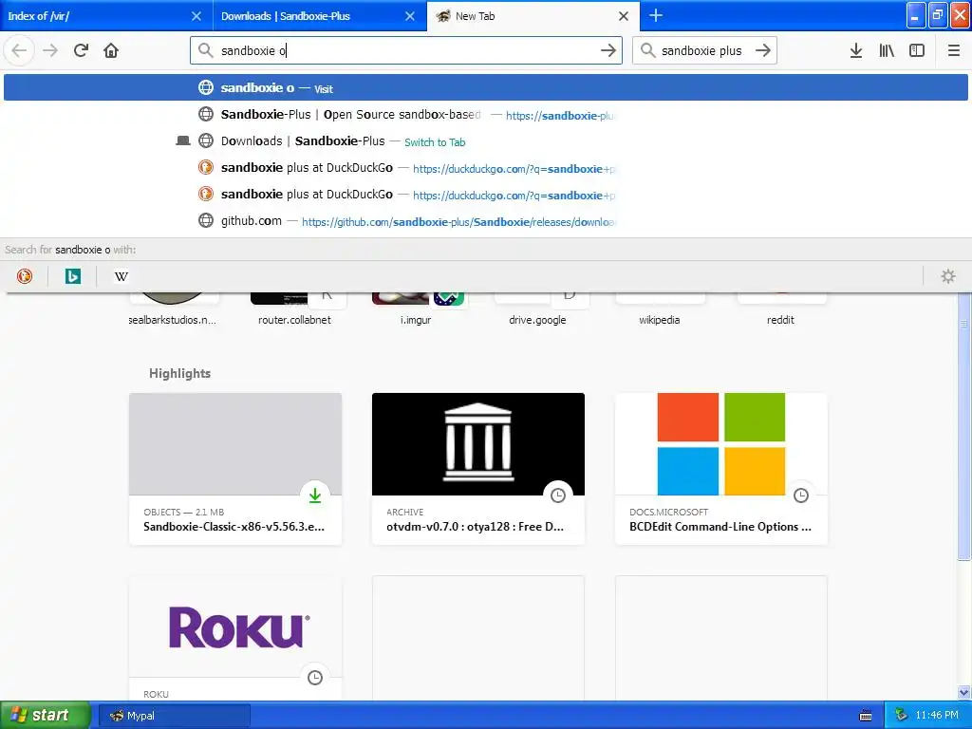The height and width of the screenshot is (729, 972).
Task: Open the wikipedia top site tile
Action: [659, 308]
